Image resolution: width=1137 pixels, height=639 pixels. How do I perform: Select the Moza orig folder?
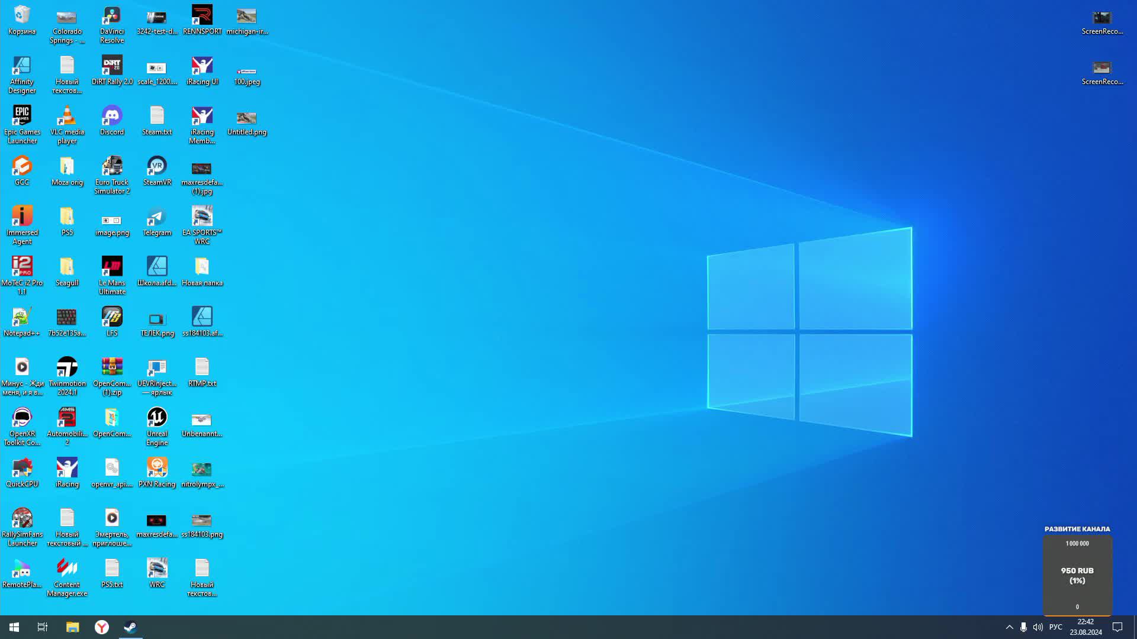pos(67,171)
